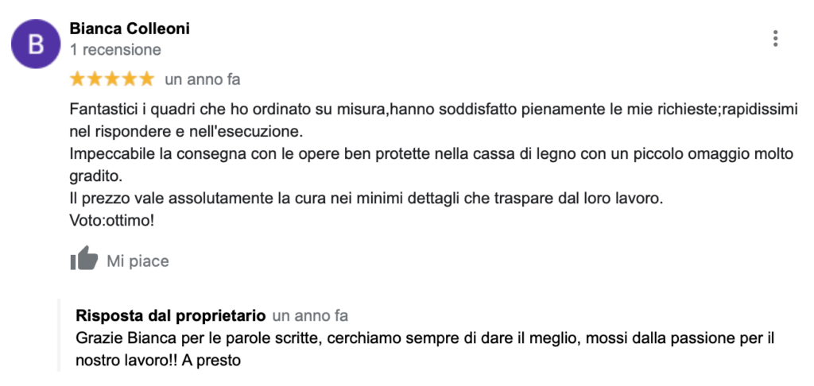Open Bianca Colleoni's reviewer profile
The image size is (814, 386).
coord(130,29)
